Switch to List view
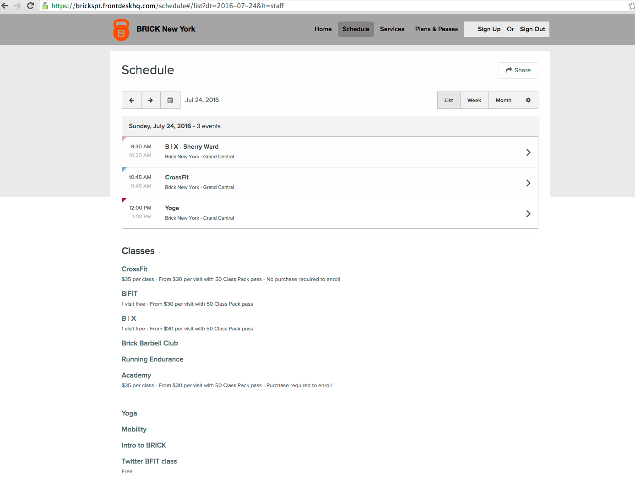This screenshot has width=635, height=486. (449, 100)
